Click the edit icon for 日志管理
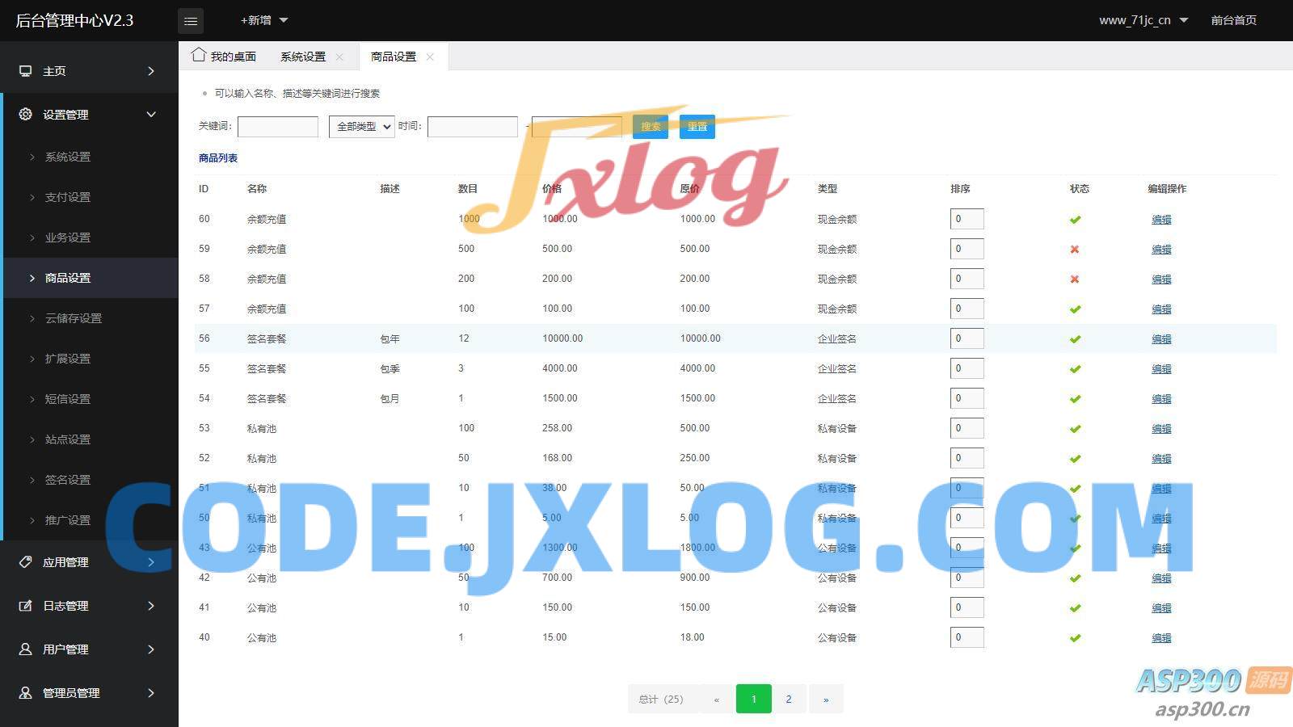Viewport: 1293px width, 727px height. [x=26, y=606]
